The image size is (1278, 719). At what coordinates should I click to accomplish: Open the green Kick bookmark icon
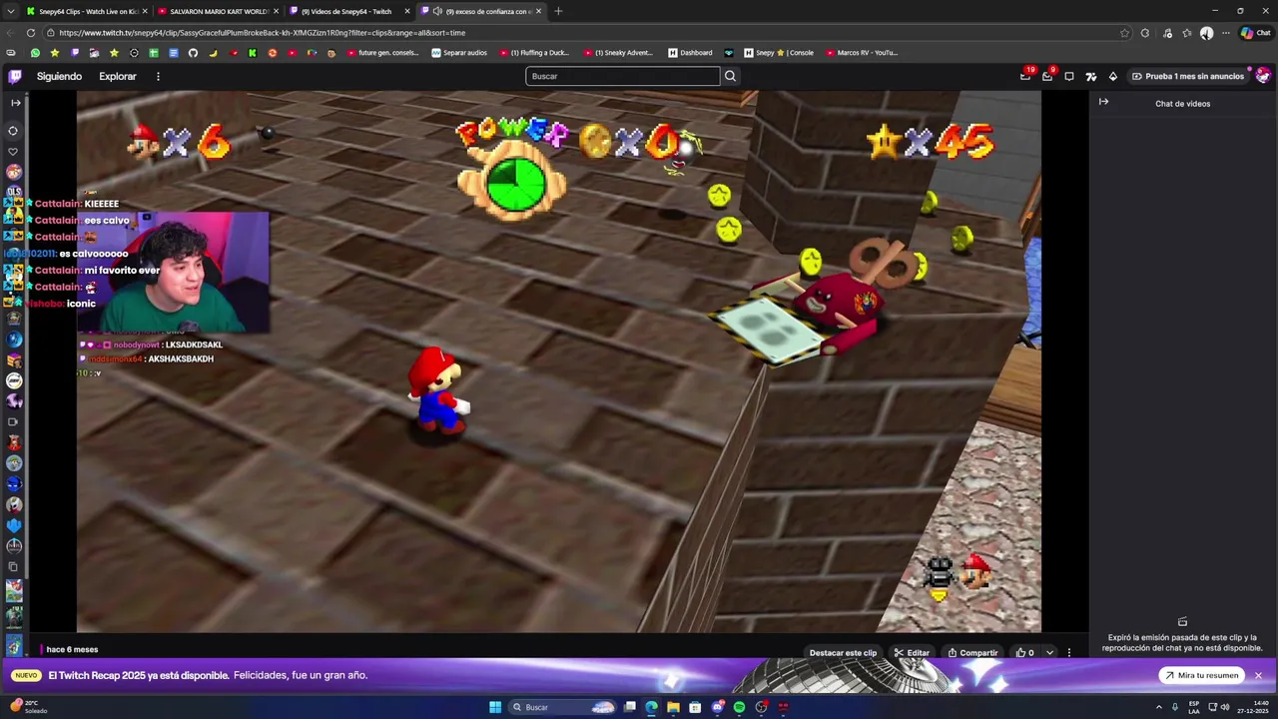tap(253, 53)
